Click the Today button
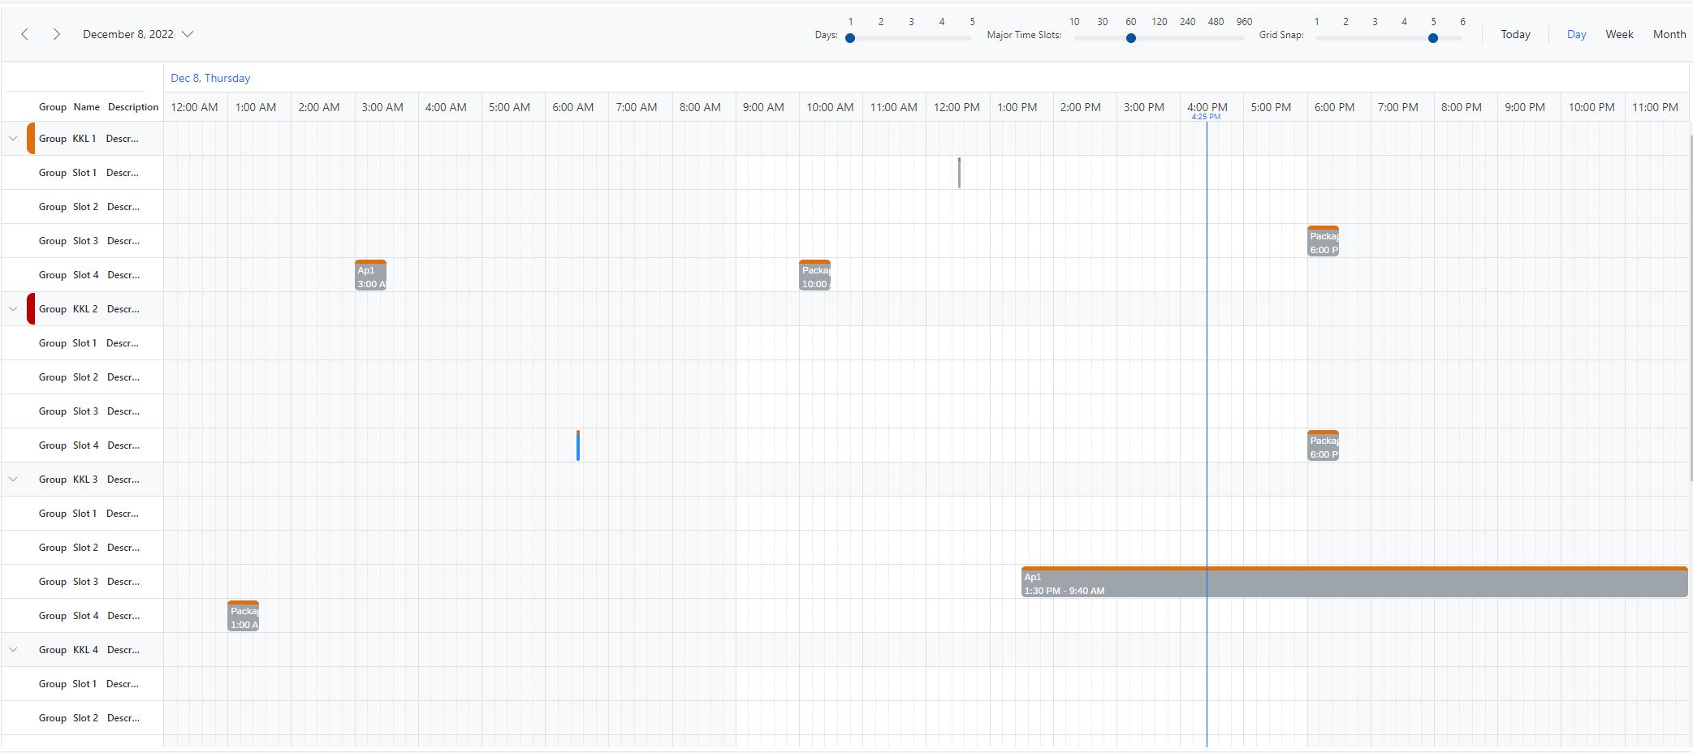Viewport: 1693px width, 753px height. tap(1515, 34)
